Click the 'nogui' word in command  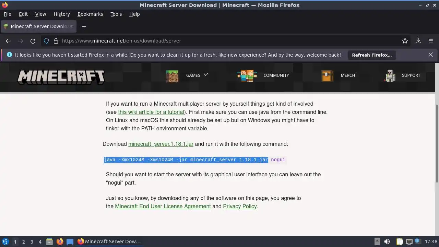click(x=278, y=160)
